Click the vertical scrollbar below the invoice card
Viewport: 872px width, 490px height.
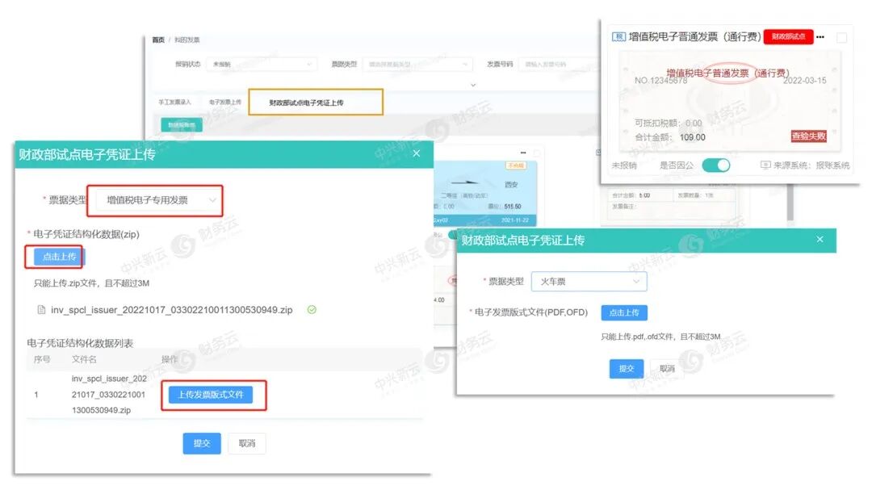coord(790,203)
